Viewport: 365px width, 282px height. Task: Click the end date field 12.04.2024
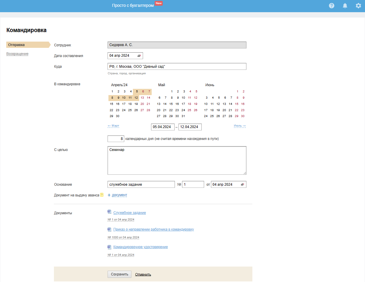click(190, 127)
